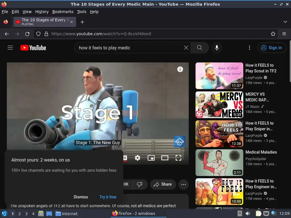
Task: Click the Medical Maladies video title
Action: pos(261,152)
